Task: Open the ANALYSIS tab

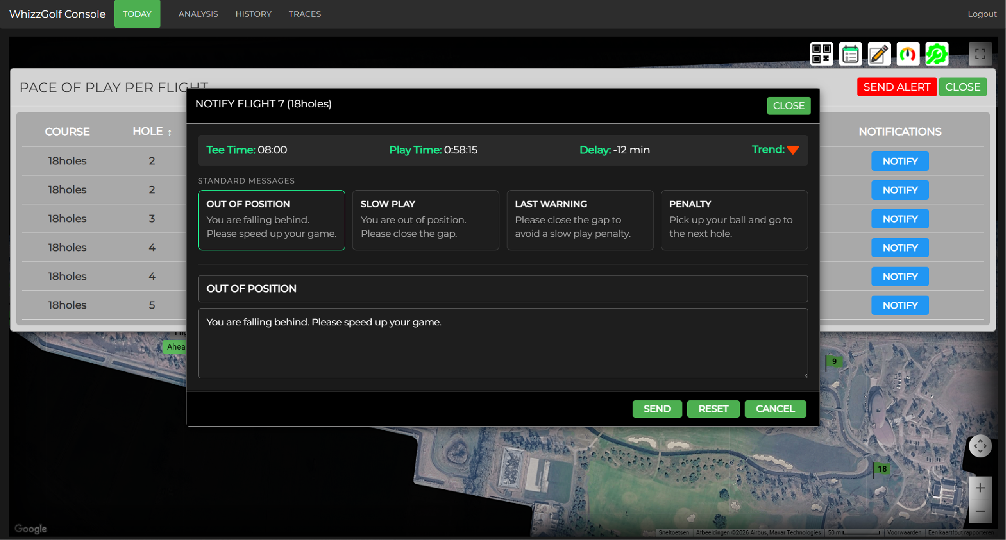Action: [198, 14]
